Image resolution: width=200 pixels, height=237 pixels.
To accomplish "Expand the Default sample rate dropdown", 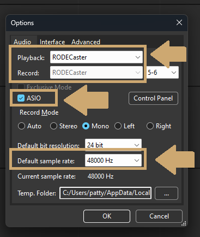I will tap(113, 161).
